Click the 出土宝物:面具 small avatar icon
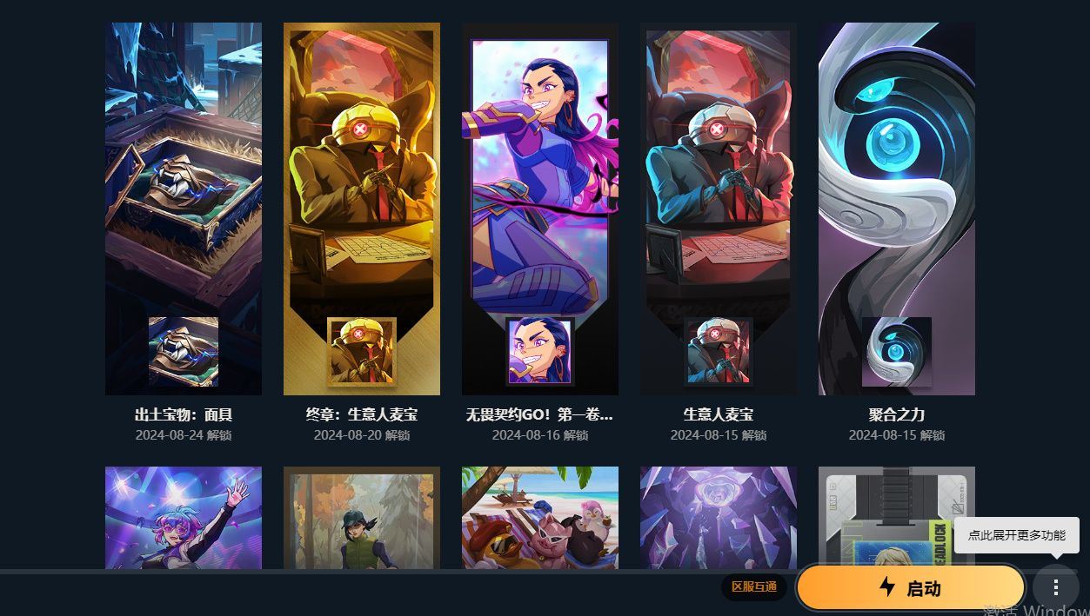 (x=184, y=352)
